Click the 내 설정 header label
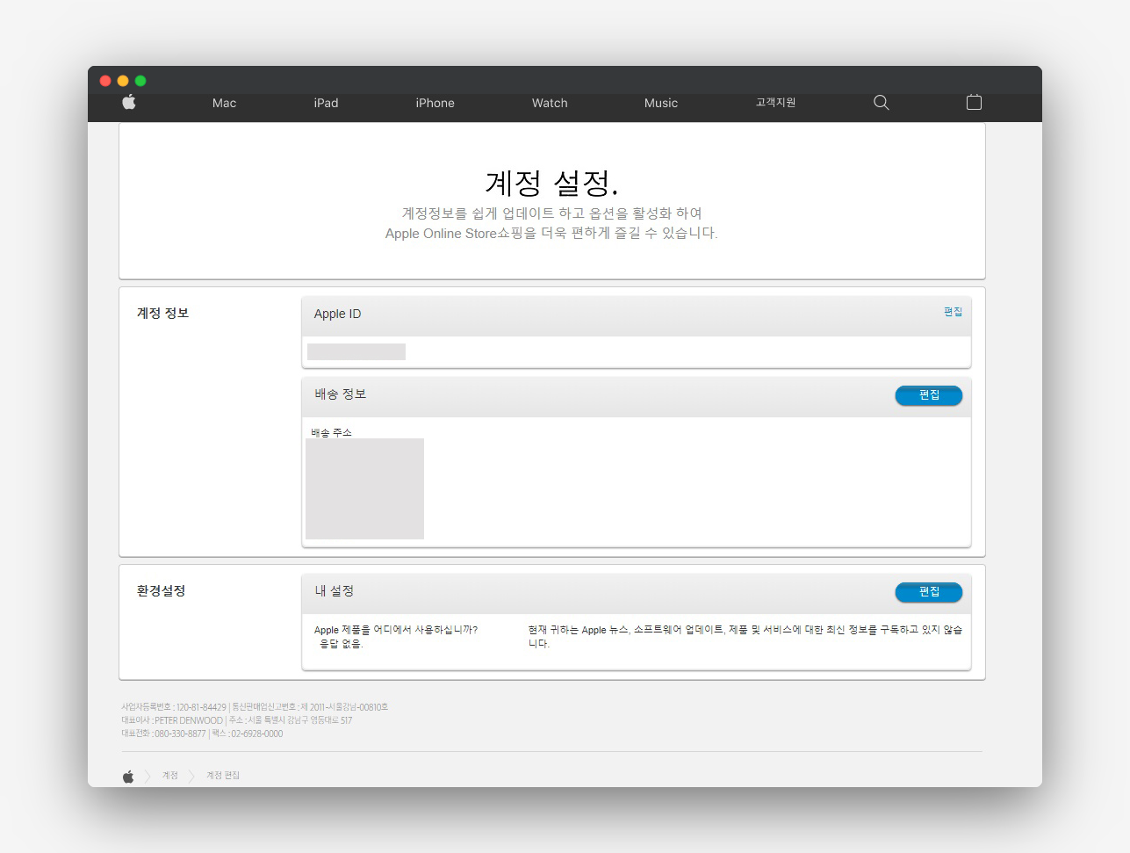Screen dimensions: 1130x853 pyautogui.click(x=335, y=591)
